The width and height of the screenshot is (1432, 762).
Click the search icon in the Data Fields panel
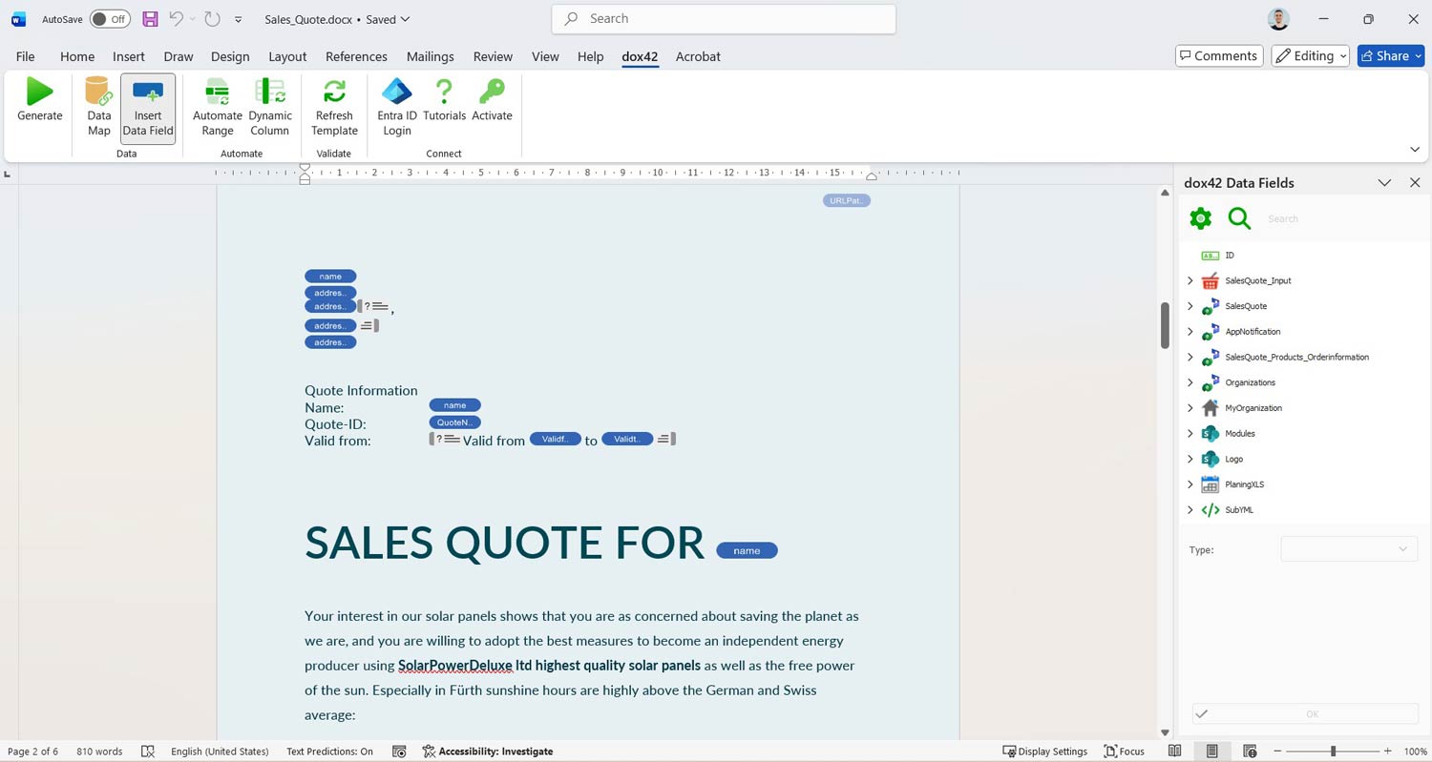coord(1239,217)
